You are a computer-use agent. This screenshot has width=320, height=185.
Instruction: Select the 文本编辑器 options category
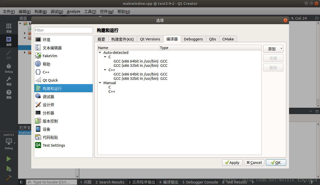point(63,48)
